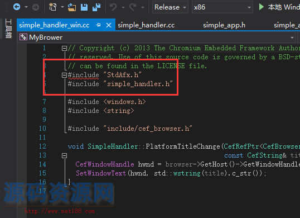This screenshot has height=218, width=300.
Task: Close the simple_handler_win.cc tab
Action: [109, 25]
